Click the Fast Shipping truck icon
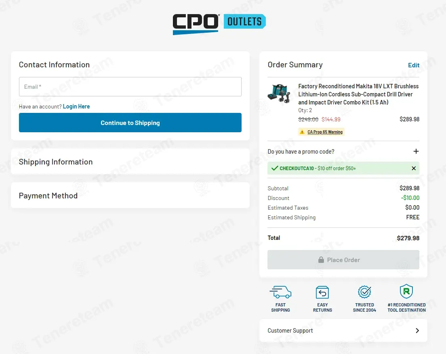This screenshot has width=446, height=354. [x=280, y=292]
